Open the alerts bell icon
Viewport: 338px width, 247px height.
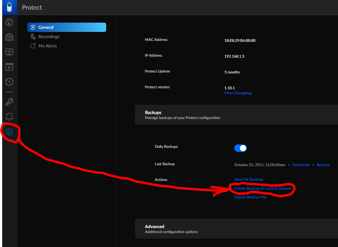tap(9, 117)
